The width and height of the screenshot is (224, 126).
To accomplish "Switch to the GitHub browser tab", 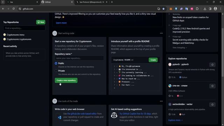I will [x=57, y=2].
